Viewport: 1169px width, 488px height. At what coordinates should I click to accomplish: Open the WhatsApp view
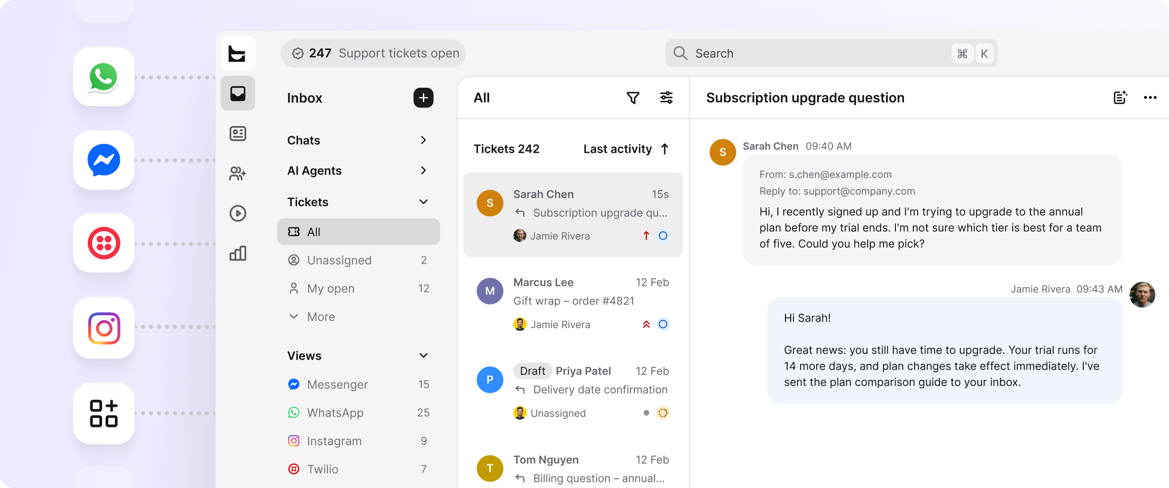(x=359, y=413)
